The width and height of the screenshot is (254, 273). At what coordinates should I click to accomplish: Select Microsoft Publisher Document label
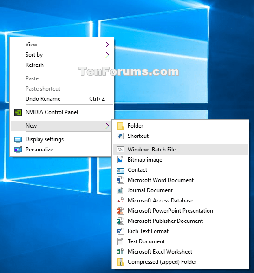pyautogui.click(x=165, y=221)
